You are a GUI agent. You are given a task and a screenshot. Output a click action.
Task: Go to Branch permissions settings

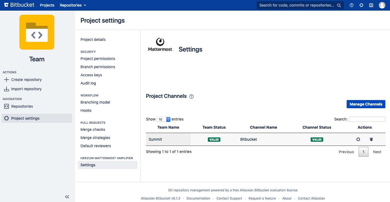coord(98,67)
